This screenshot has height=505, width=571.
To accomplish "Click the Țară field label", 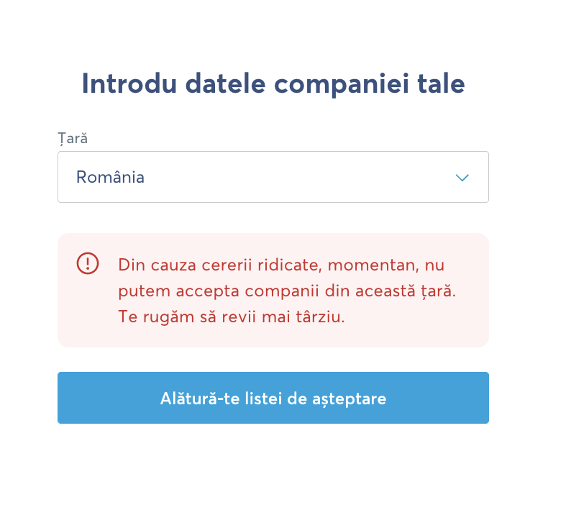I will click(73, 139).
